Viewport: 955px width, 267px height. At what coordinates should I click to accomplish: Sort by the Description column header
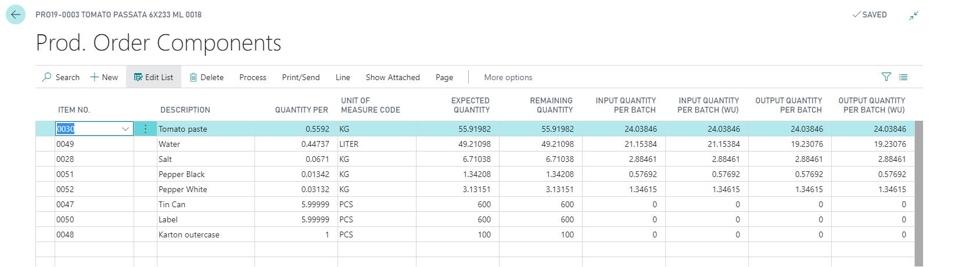click(185, 110)
